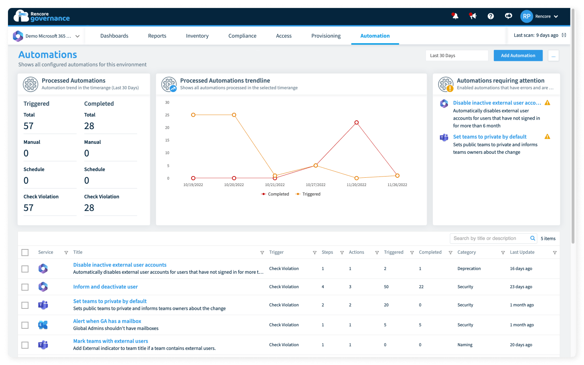Click the Last scan details icon
The height and width of the screenshot is (365, 584).
564,35
